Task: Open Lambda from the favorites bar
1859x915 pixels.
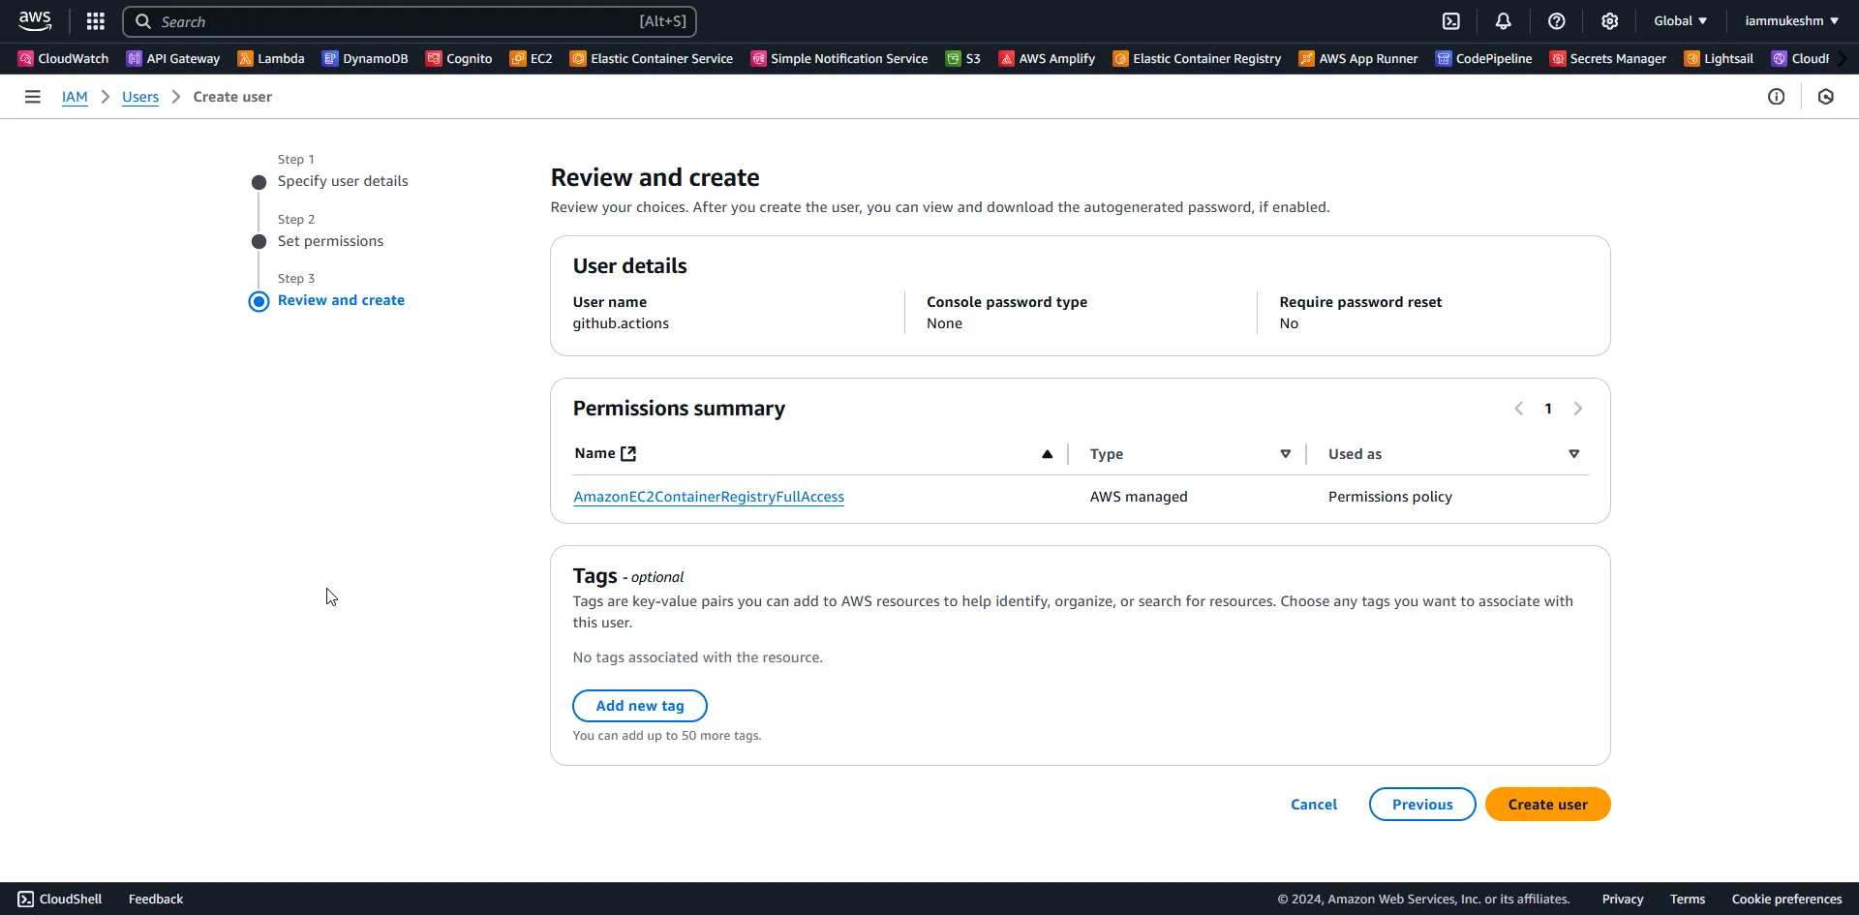Action: [280, 58]
